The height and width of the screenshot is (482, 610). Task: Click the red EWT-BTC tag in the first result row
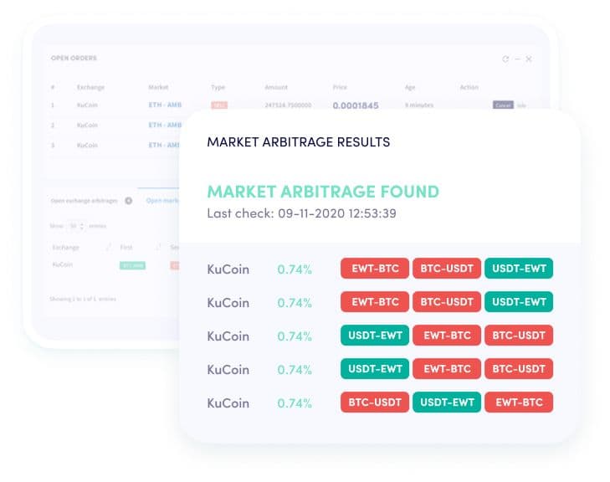tap(375, 269)
